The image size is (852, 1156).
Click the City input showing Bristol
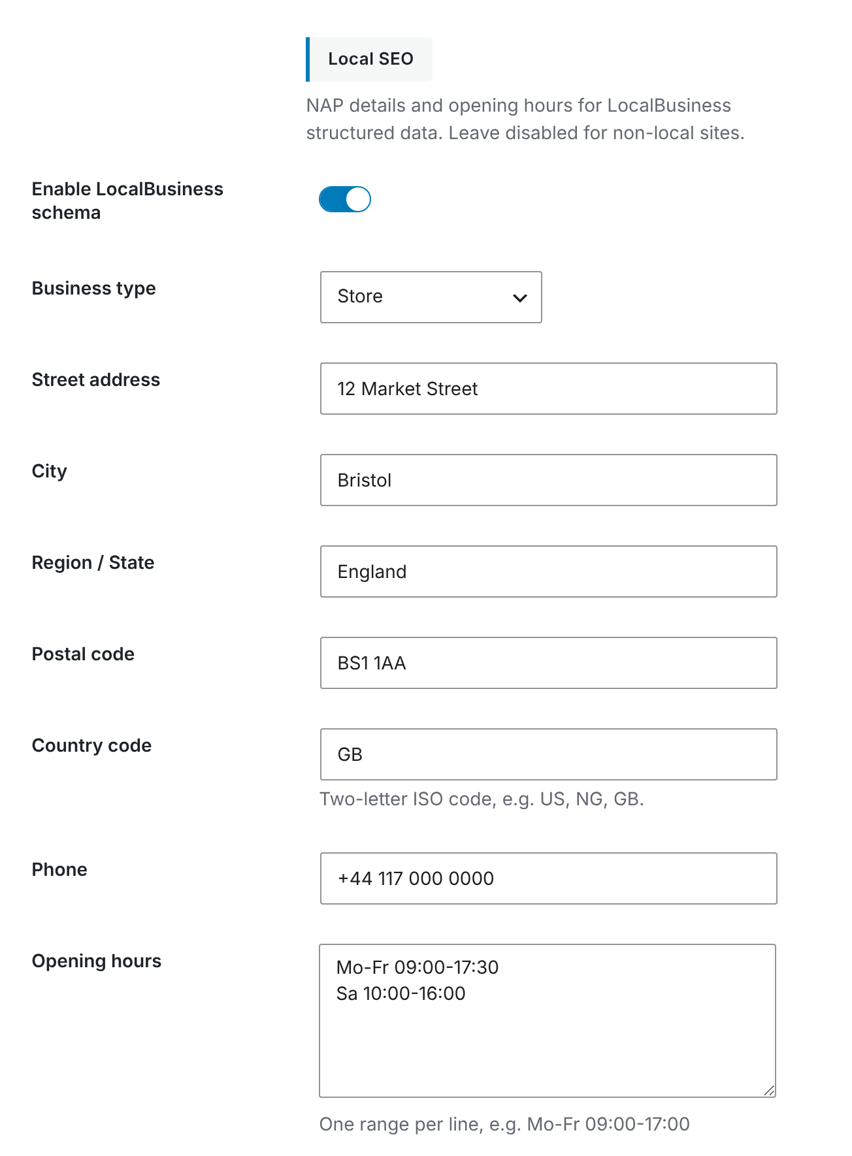tap(549, 480)
